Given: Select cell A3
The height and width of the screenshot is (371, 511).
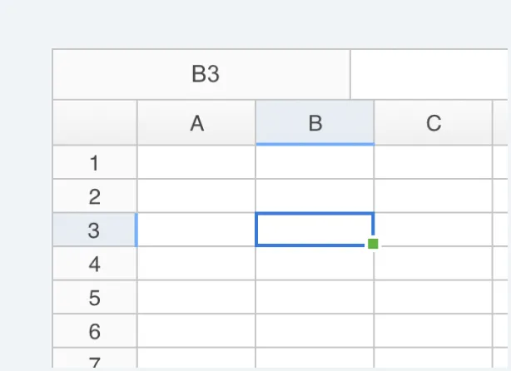Looking at the screenshot, I should click(196, 230).
